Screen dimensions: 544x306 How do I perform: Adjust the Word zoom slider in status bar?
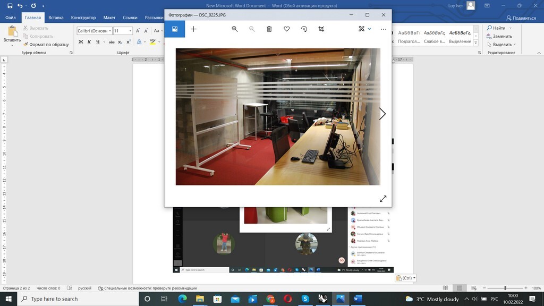[x=505, y=288]
